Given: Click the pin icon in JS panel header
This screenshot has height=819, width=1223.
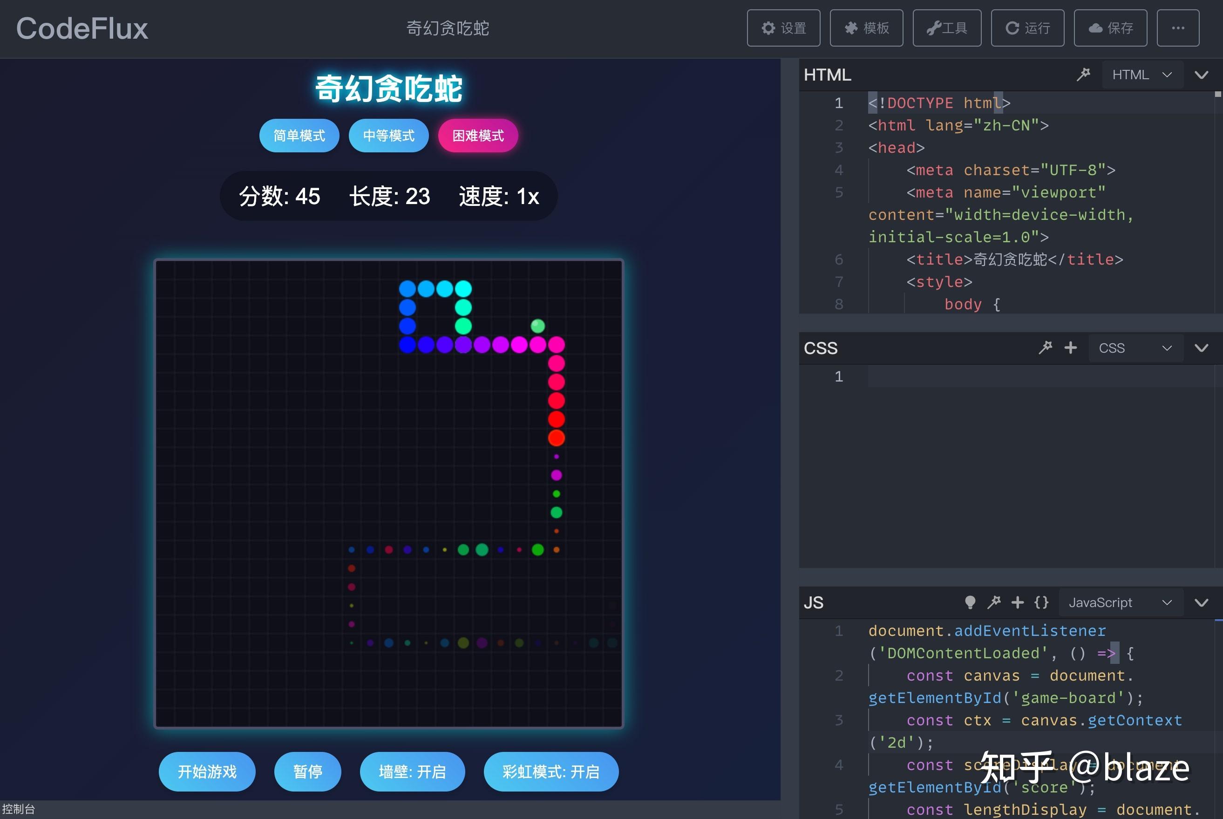Looking at the screenshot, I should point(994,602).
